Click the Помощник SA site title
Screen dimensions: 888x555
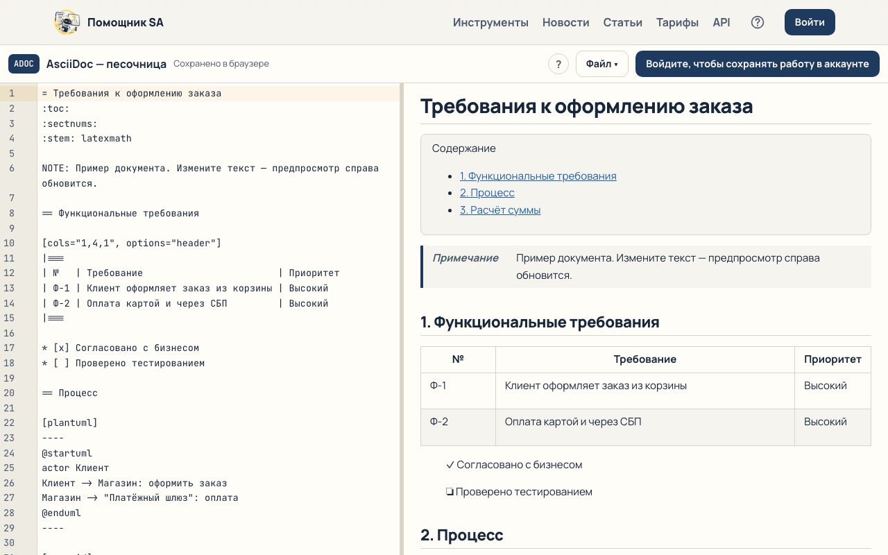126,22
